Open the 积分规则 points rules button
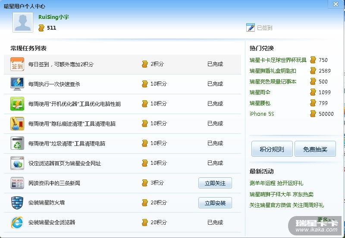The image size is (345, 238). pos(272,149)
